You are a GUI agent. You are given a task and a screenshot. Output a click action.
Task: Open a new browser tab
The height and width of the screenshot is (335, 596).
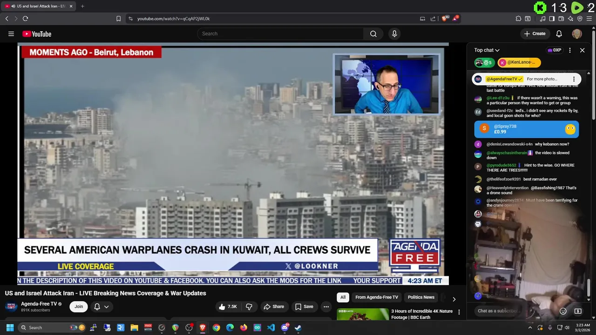(82, 6)
